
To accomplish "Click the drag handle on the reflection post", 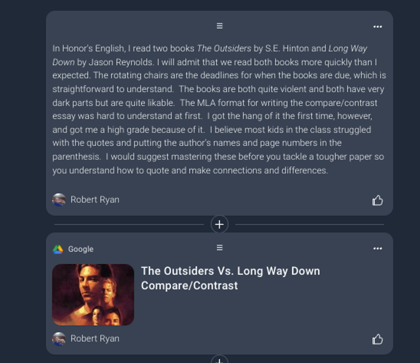I will [x=219, y=26].
